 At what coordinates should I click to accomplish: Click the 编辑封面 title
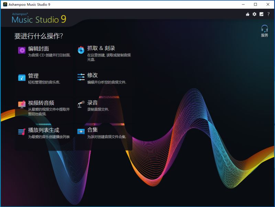(x=38, y=49)
